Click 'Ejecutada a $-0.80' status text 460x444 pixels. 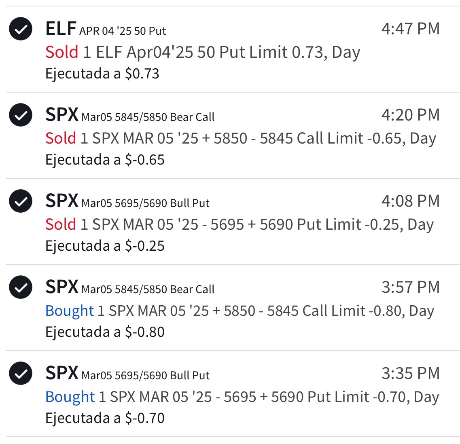[105, 332]
